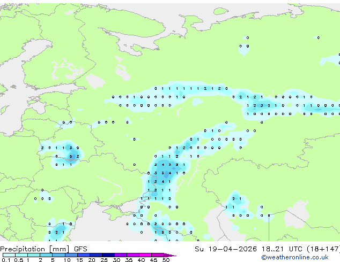
Task: Click the '0.1' legend scale value
Action: click(x=6, y=260)
